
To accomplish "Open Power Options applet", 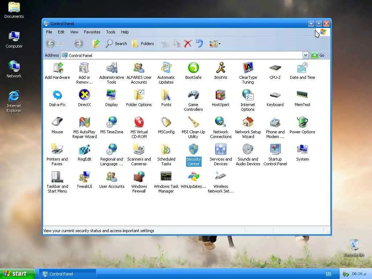I will 303,125.
